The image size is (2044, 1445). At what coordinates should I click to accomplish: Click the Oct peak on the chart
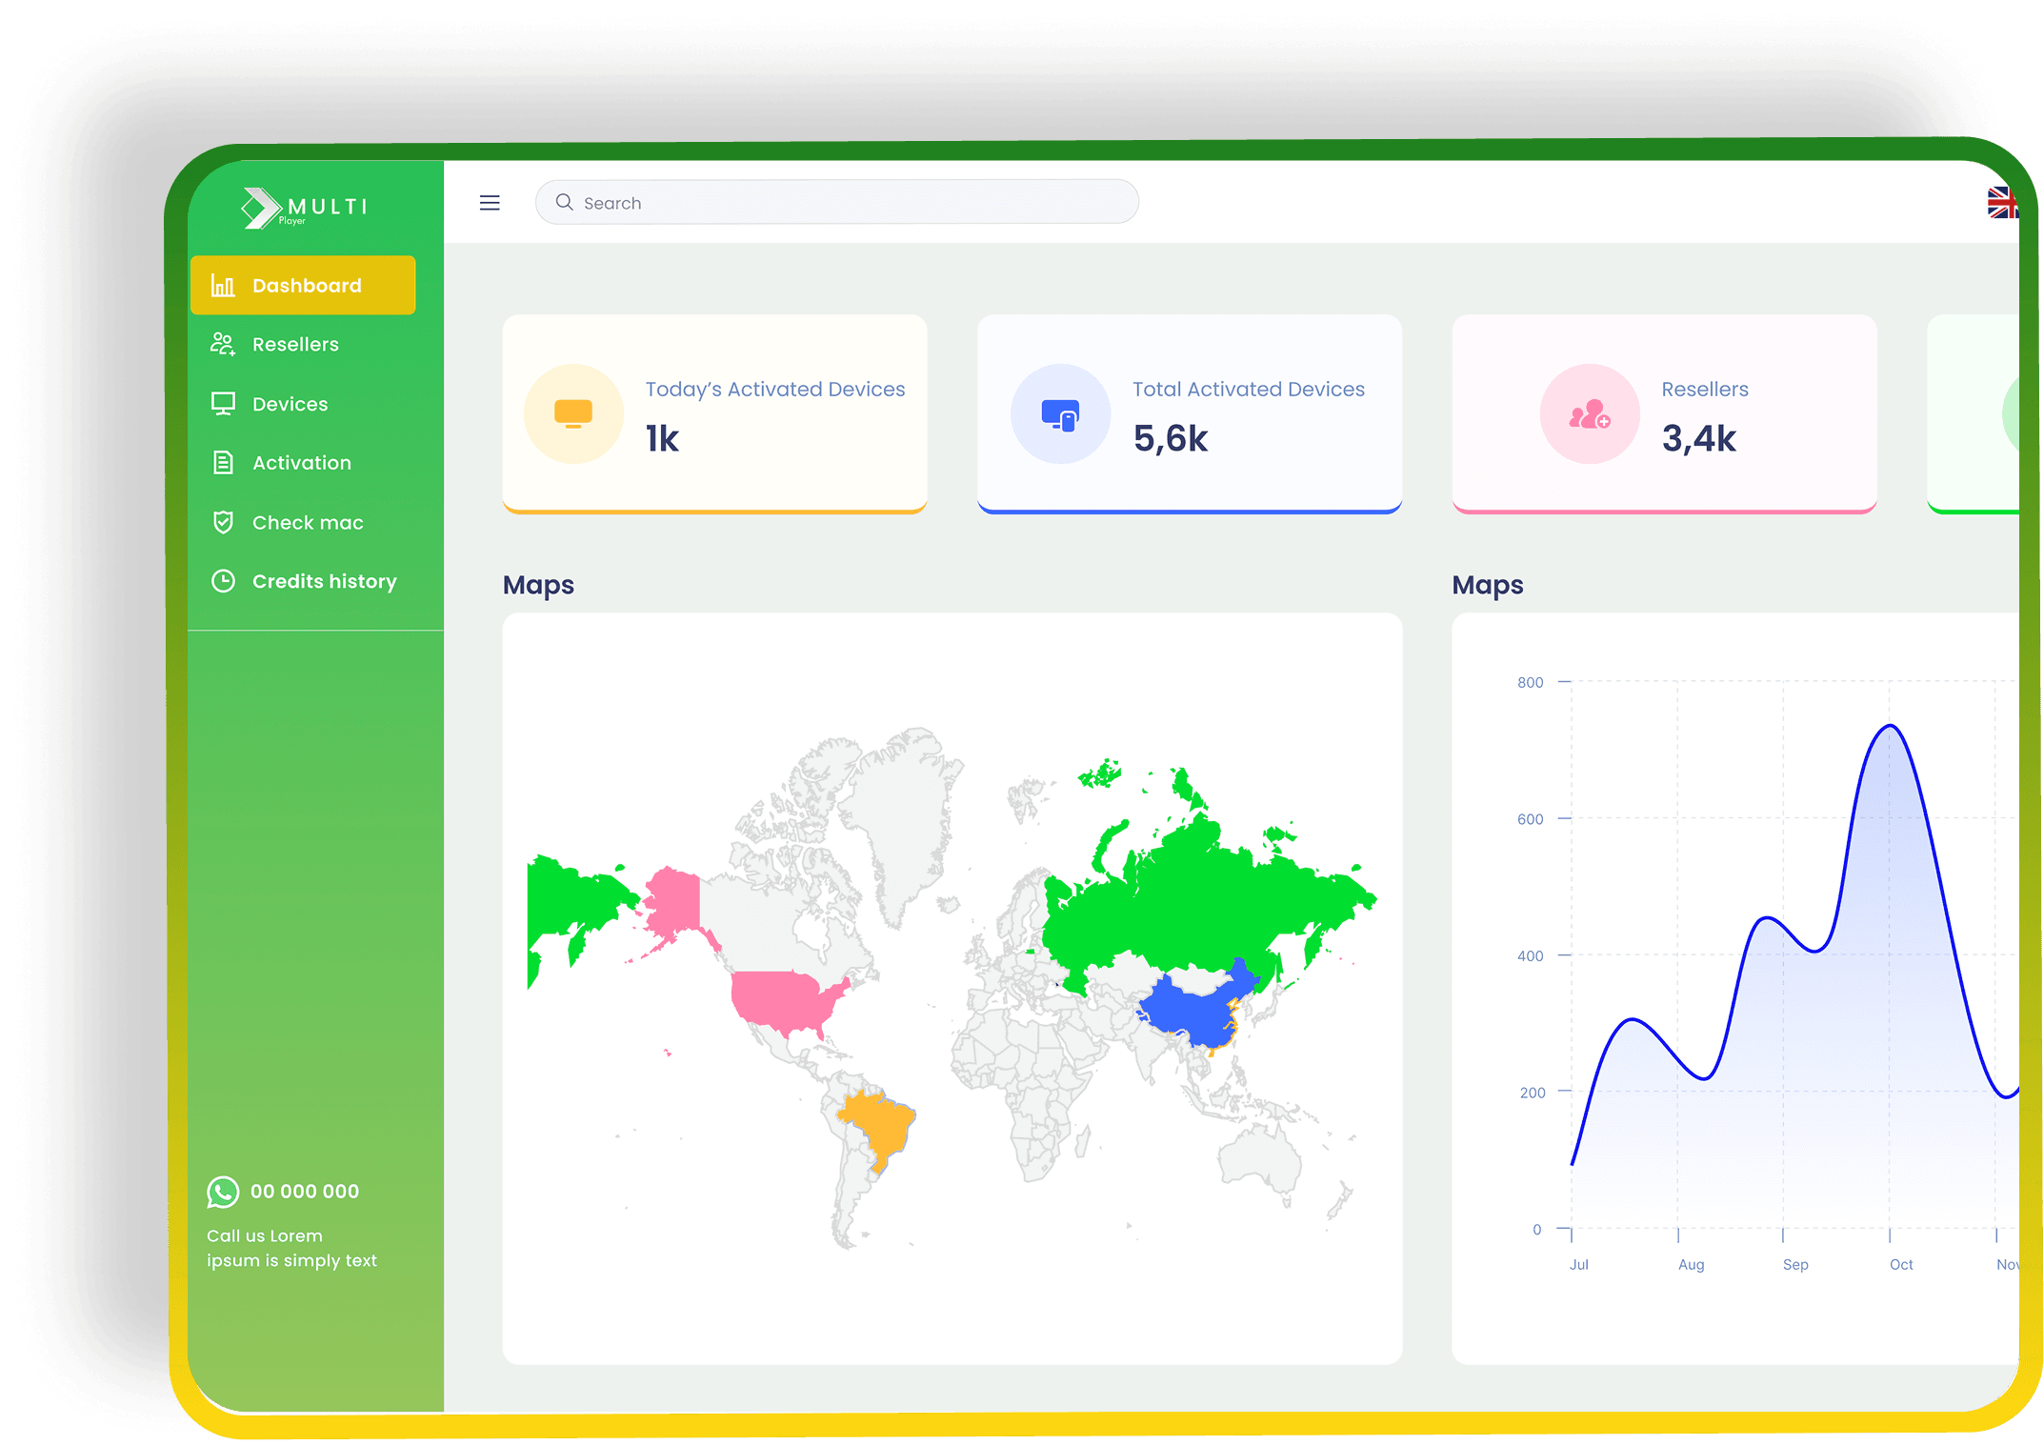coord(1890,728)
